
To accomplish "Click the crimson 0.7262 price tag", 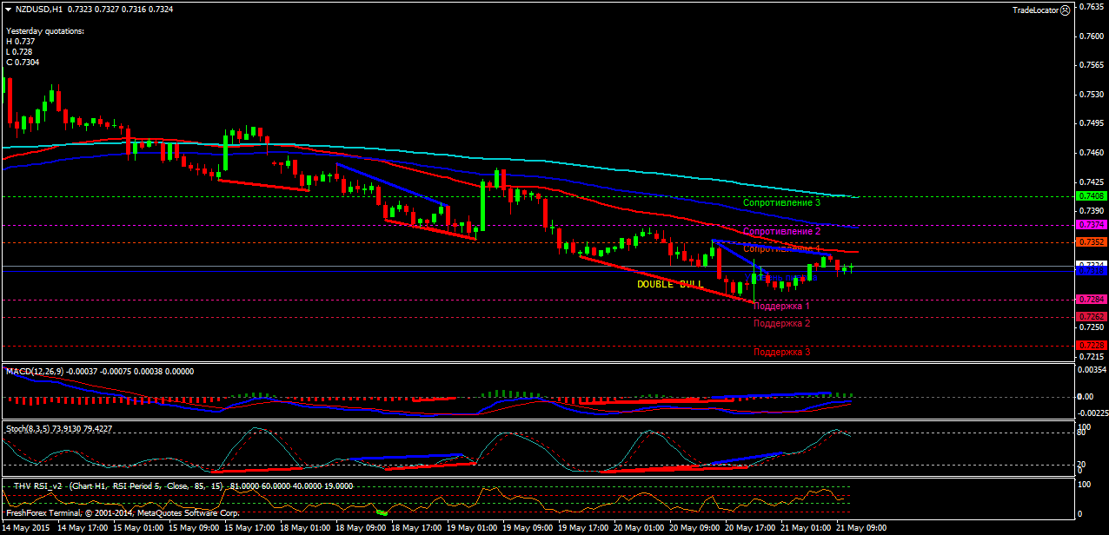I will point(1091,317).
